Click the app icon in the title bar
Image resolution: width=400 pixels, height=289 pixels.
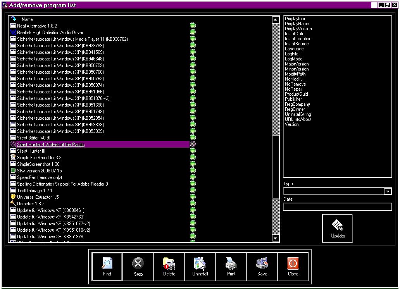pyautogui.click(x=5, y=5)
